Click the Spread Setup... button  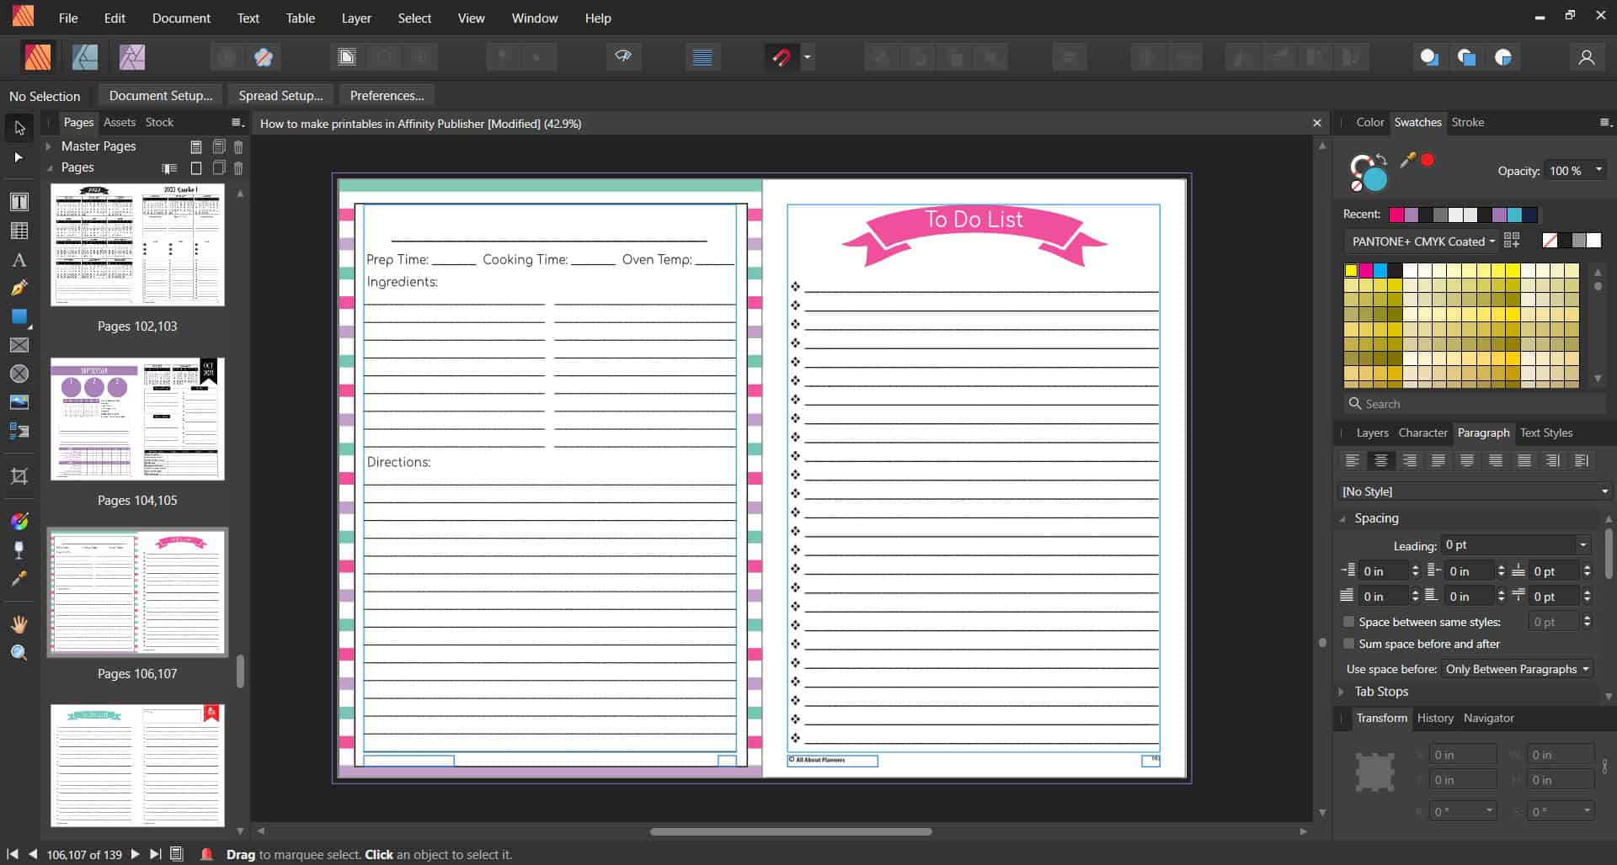click(x=280, y=95)
